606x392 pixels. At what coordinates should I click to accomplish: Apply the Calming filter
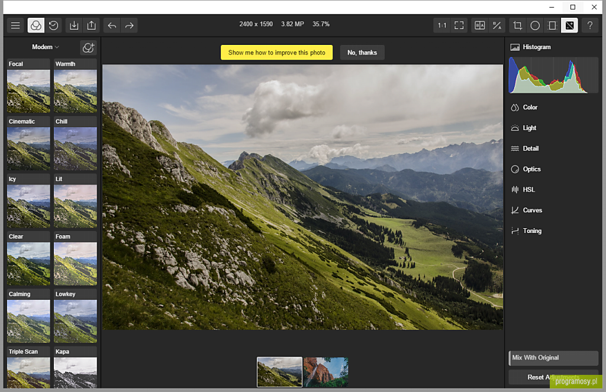(28, 316)
